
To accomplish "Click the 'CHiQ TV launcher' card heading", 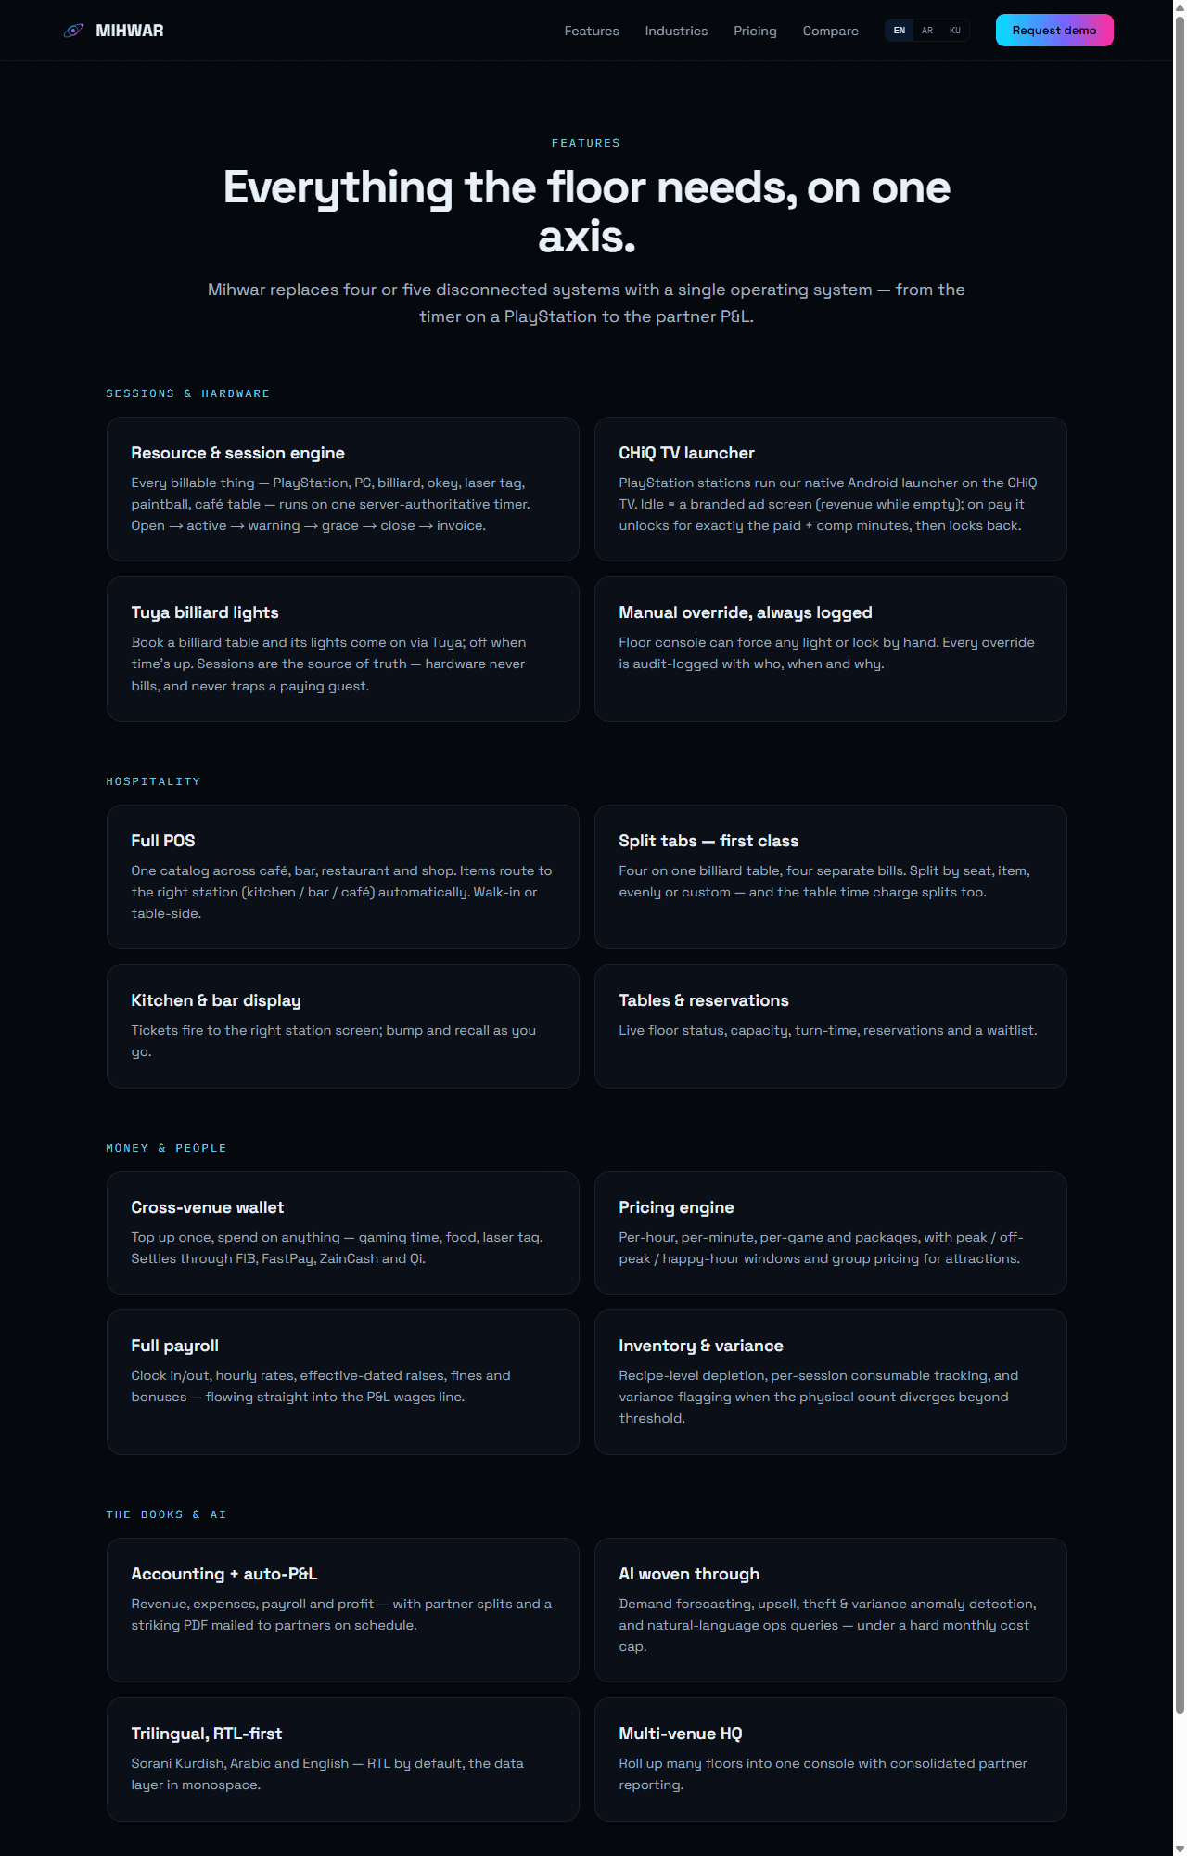I will (x=686, y=453).
